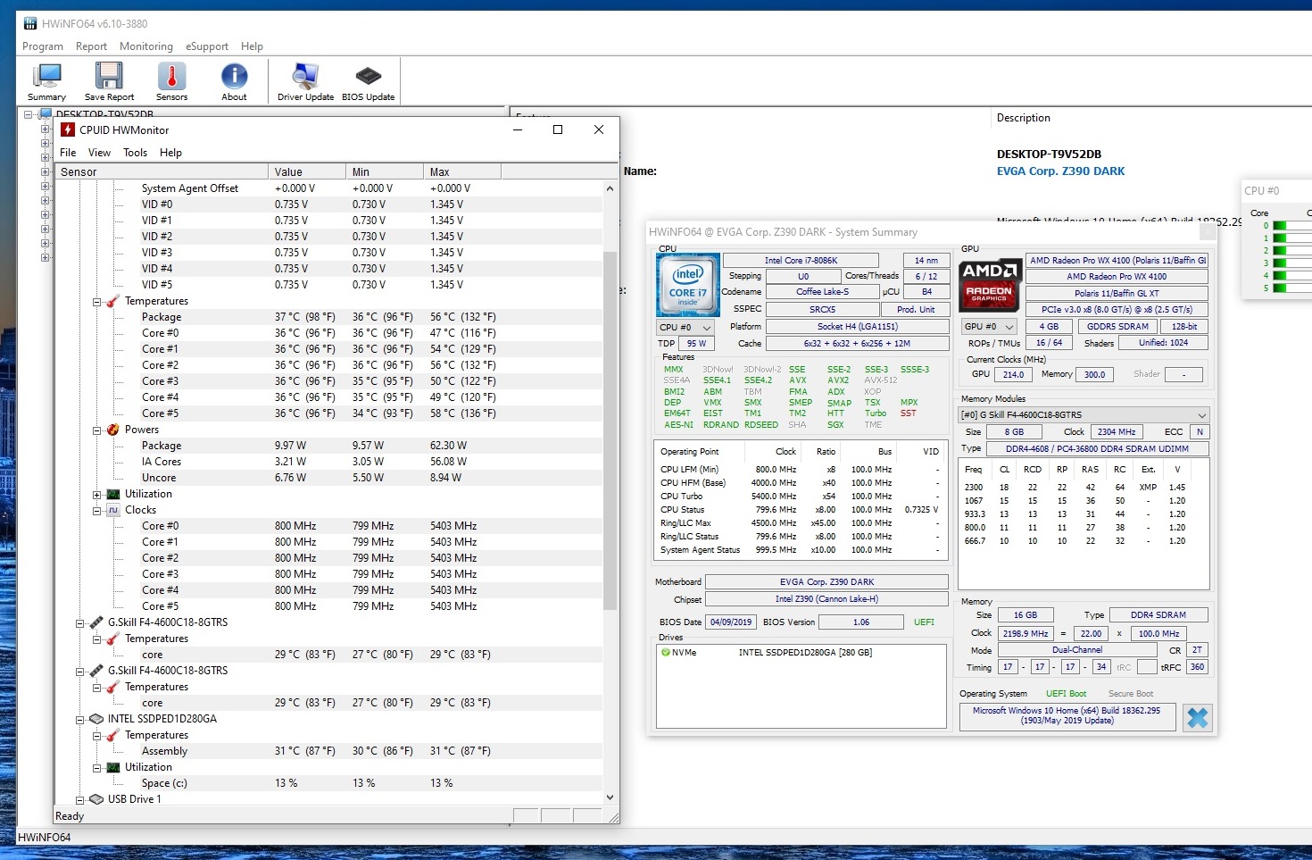Click the AMD Radeon Pro WX 4100 field
The height and width of the screenshot is (860, 1312).
[1117, 277]
